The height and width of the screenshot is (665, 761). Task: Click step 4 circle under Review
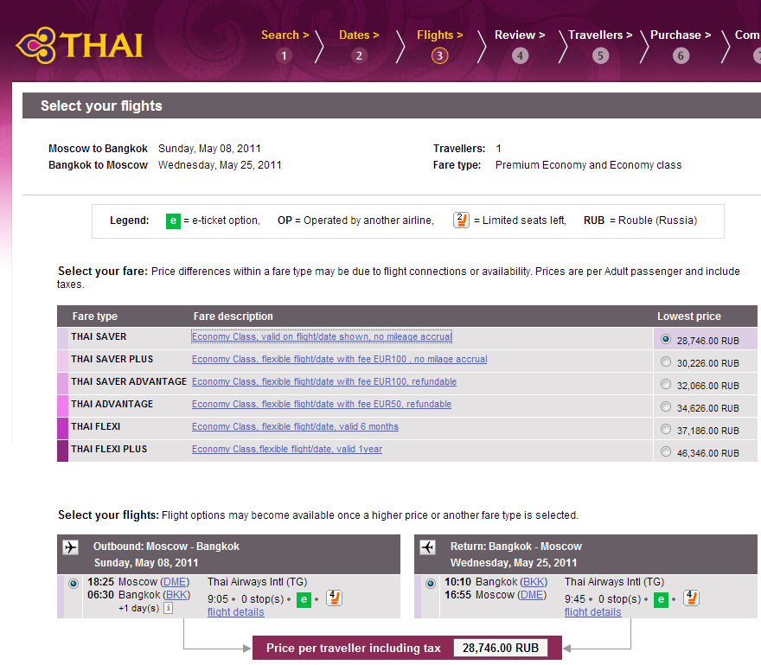pyautogui.click(x=521, y=56)
